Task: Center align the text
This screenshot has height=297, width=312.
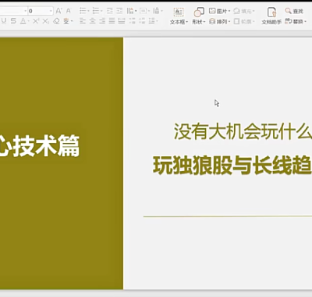Action: point(92,21)
